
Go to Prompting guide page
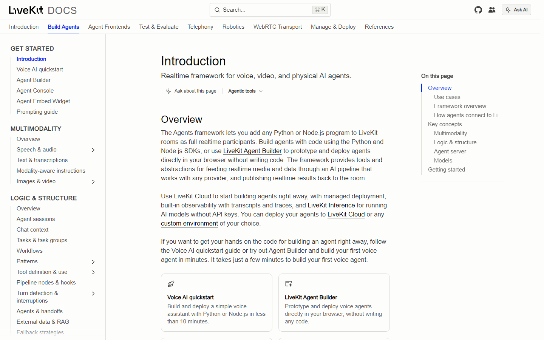coord(37,112)
